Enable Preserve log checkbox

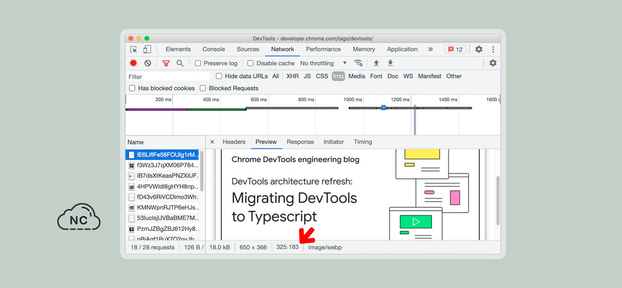click(x=198, y=63)
